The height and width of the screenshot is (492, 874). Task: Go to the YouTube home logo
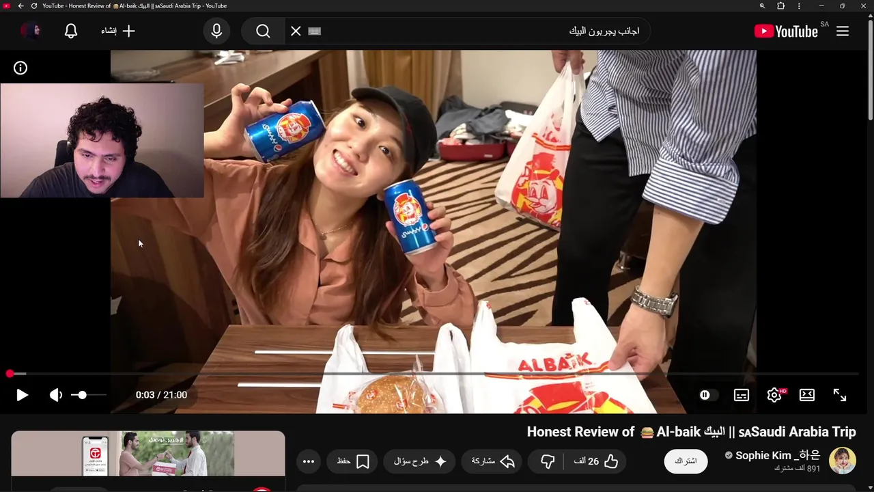(786, 31)
